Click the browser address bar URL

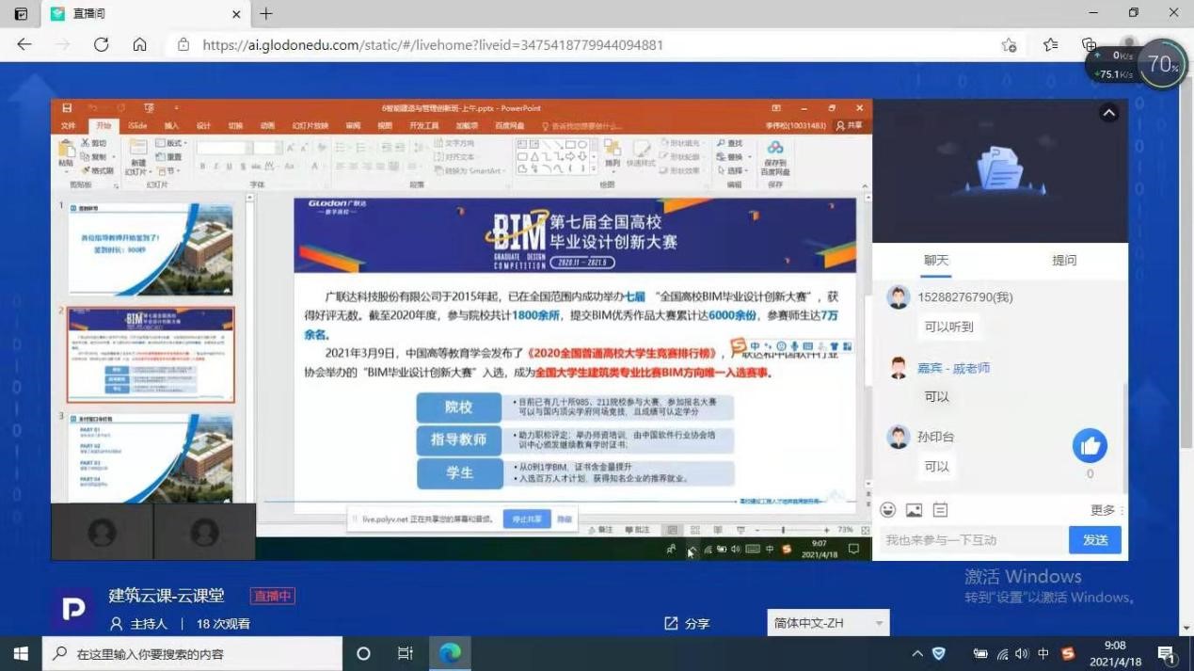pos(433,44)
